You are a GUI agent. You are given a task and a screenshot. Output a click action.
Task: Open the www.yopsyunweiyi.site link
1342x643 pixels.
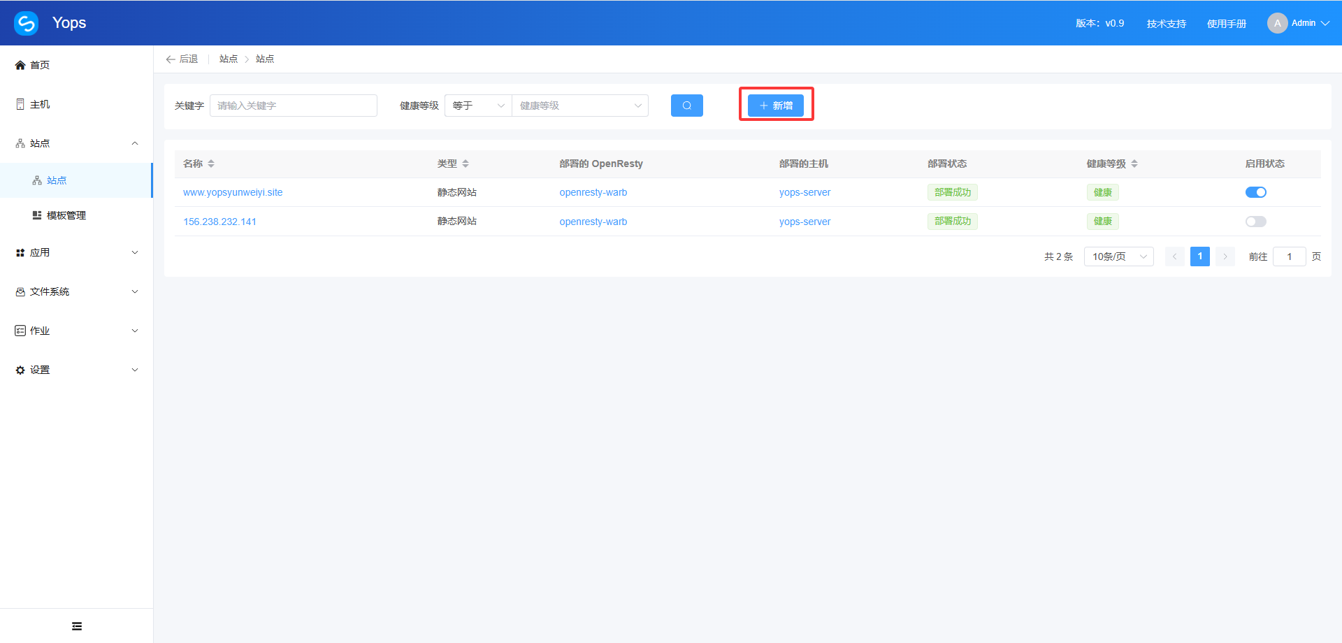click(x=233, y=192)
